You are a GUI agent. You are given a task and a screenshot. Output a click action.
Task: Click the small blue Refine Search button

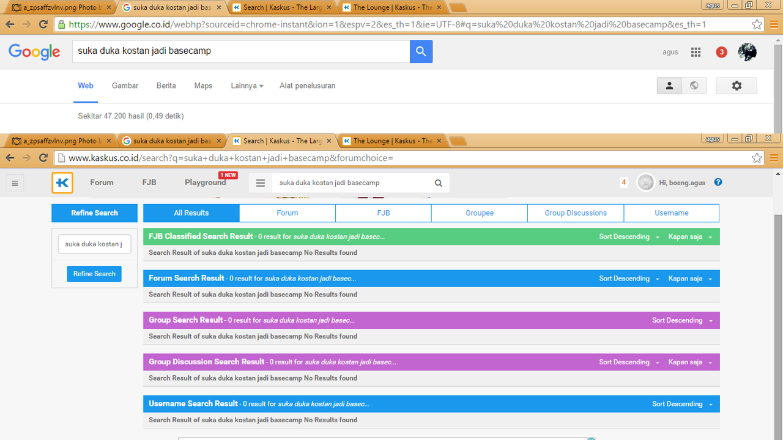[x=94, y=274]
